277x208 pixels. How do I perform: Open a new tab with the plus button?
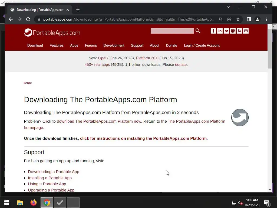pyautogui.click(x=78, y=10)
